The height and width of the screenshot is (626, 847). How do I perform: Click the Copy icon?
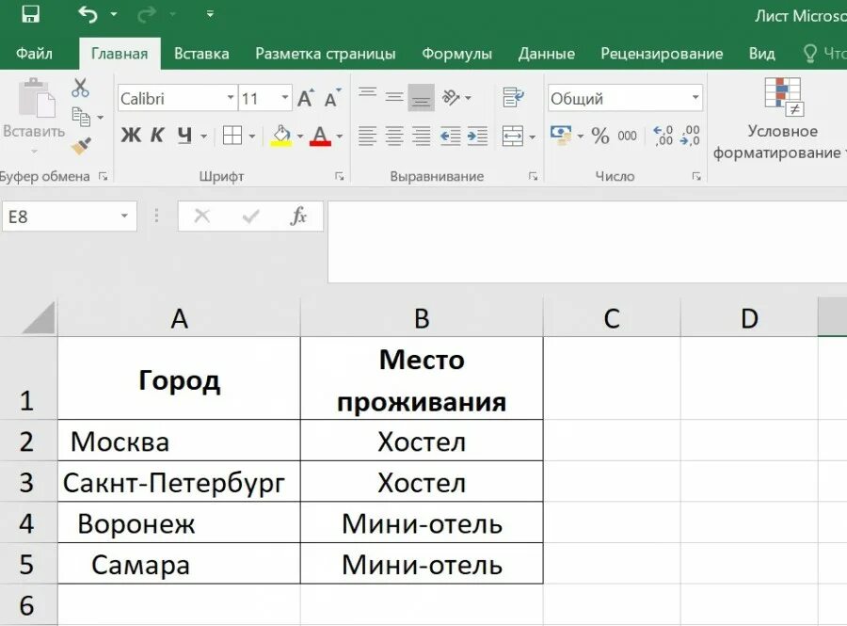click(81, 117)
